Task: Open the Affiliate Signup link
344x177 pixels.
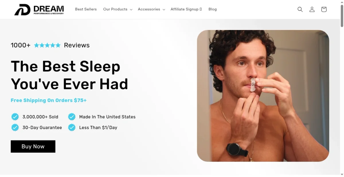Action: pyautogui.click(x=186, y=9)
